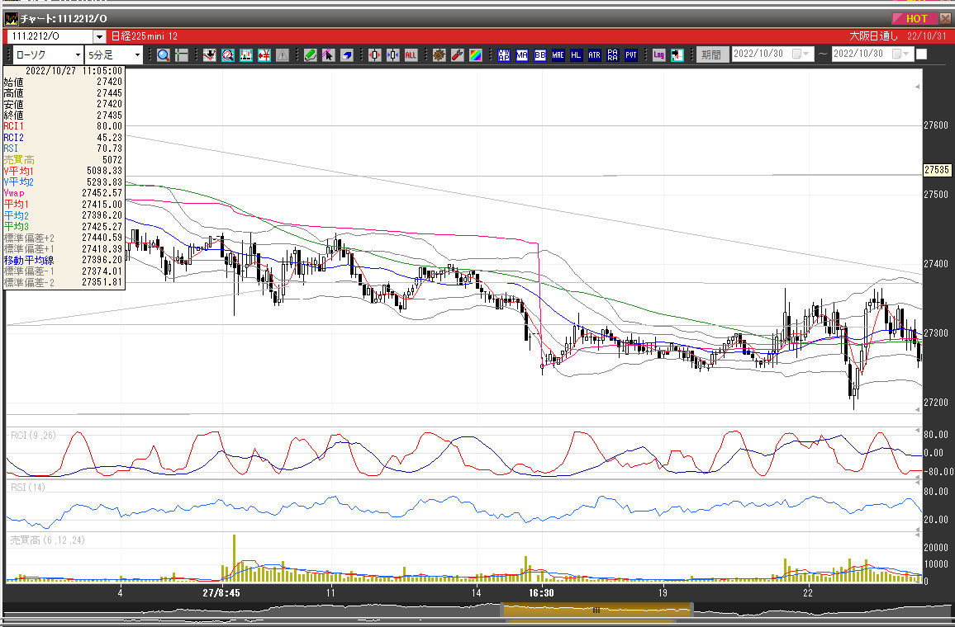
Task: Toggle the MAE envelope indicator
Action: (558, 54)
